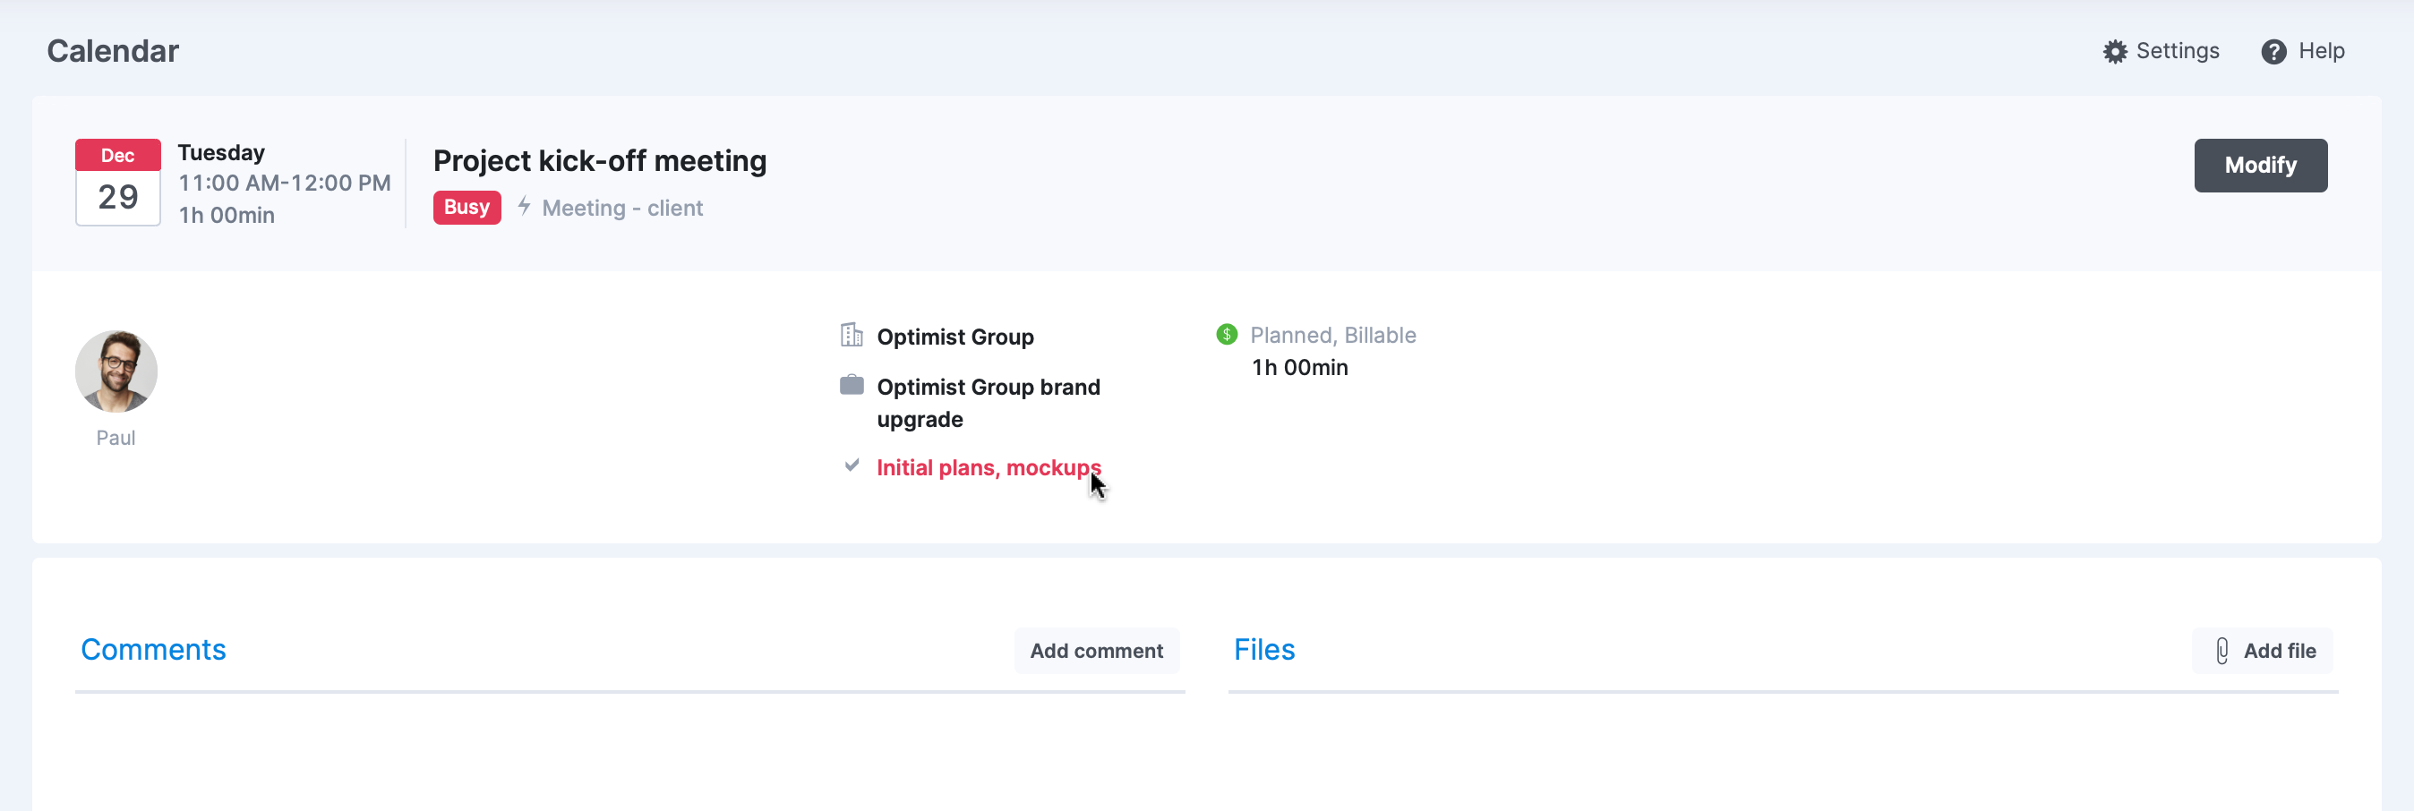
Task: Click Paul's avatar photo
Action: pos(116,371)
